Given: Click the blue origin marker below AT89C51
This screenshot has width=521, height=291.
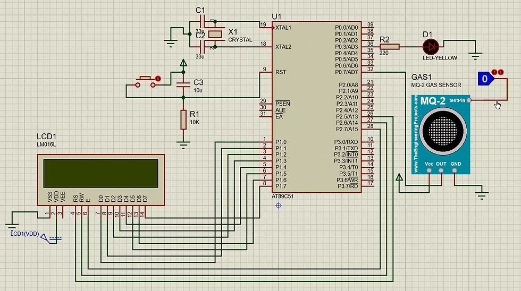Looking at the screenshot, I should (x=279, y=206).
